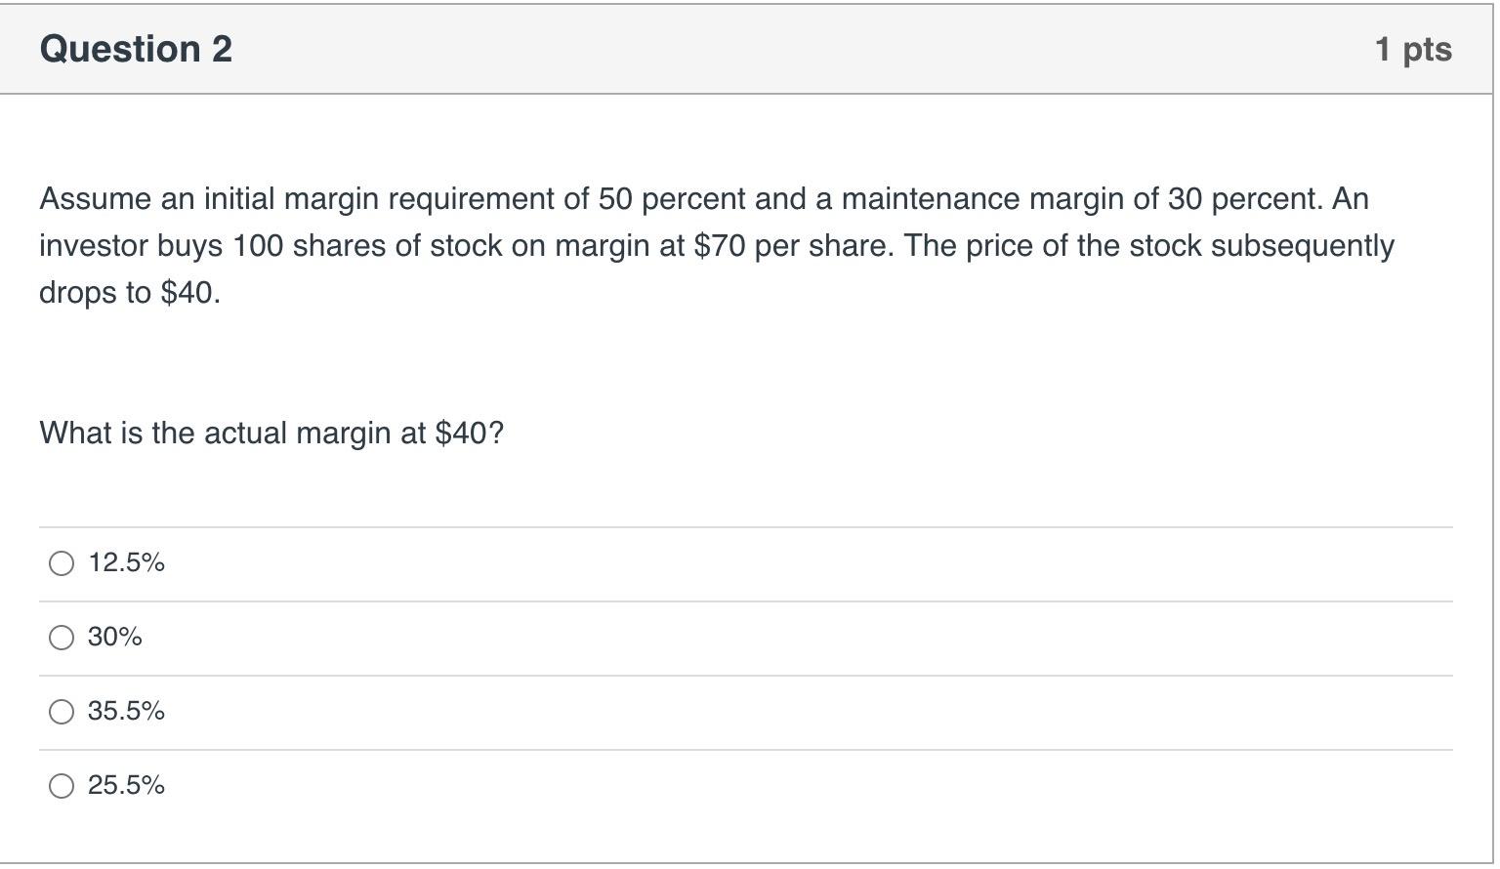Viewport: 1500px width, 869px height.
Task: Click the 25.5% answer label text
Action: click(x=126, y=785)
